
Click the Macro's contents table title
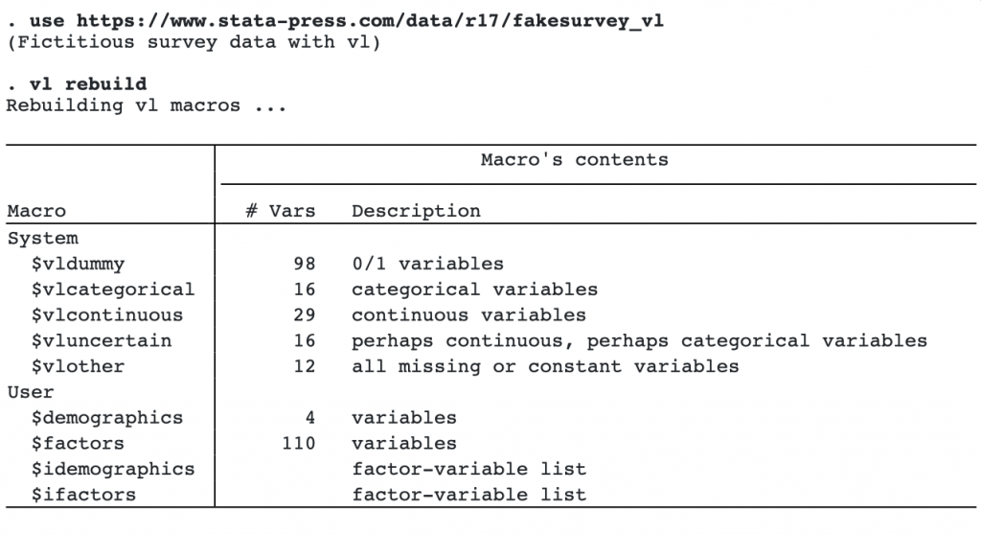click(575, 160)
